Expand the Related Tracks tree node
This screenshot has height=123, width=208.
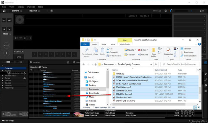[3, 76]
